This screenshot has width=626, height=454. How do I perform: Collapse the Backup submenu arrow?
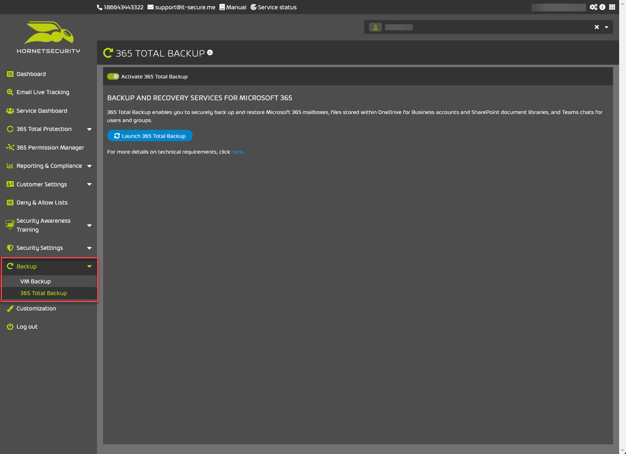[89, 266]
